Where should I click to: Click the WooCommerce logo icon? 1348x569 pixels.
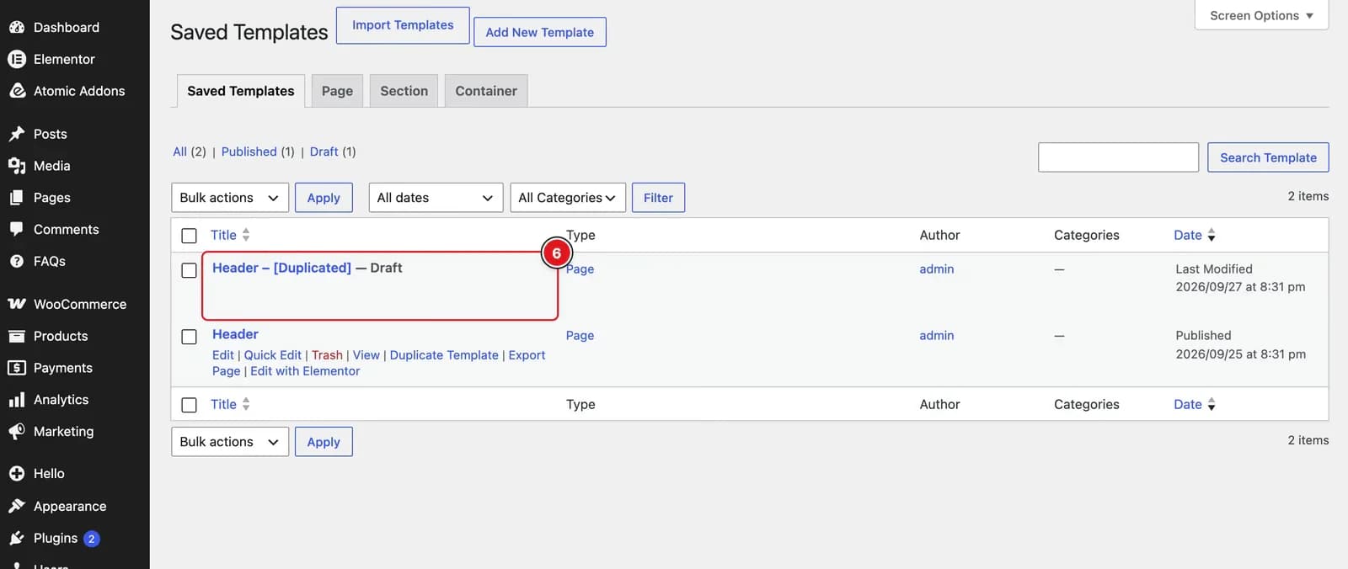click(17, 304)
